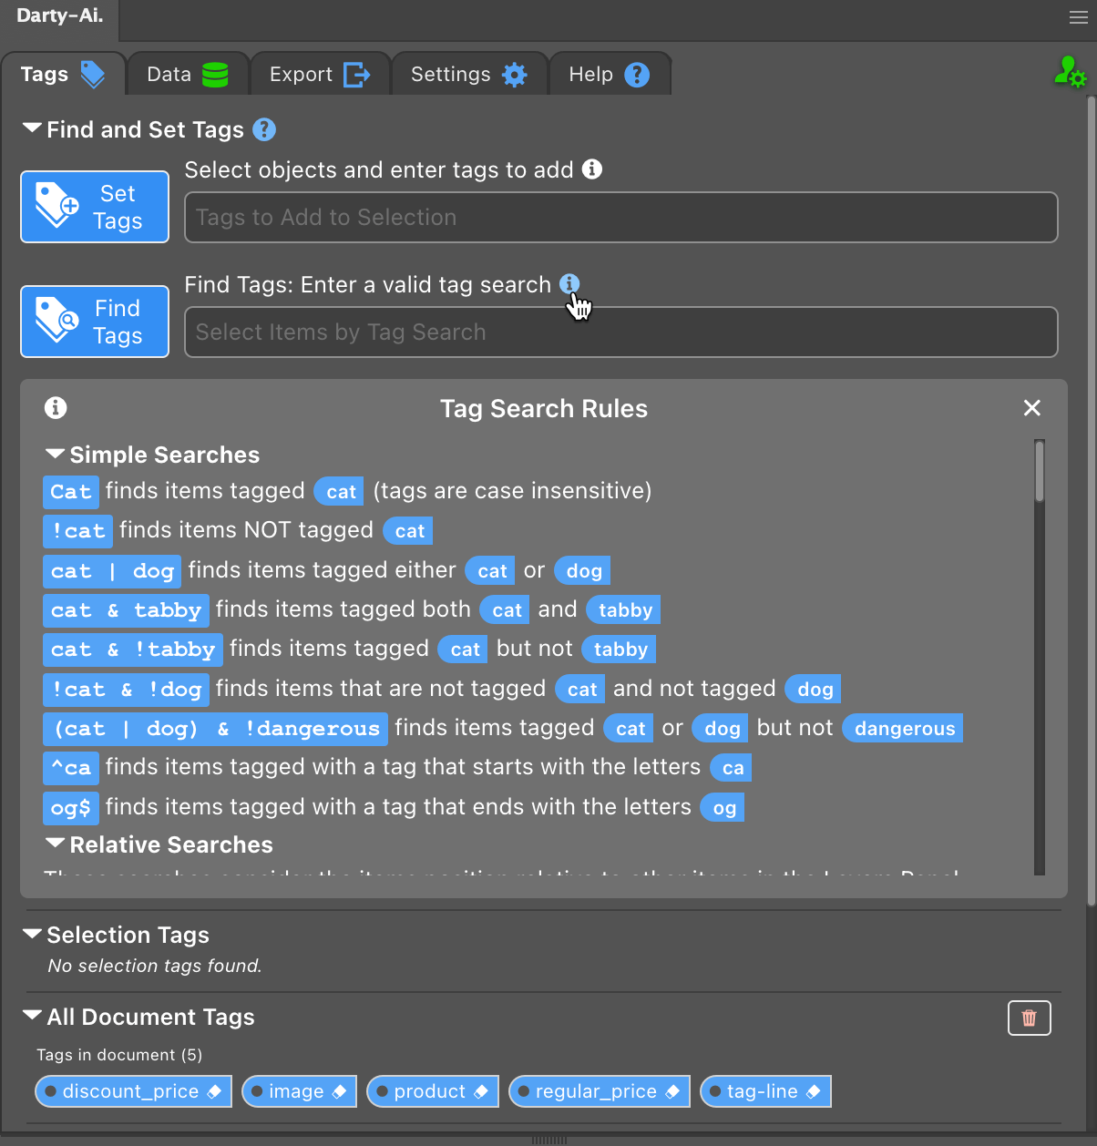Click the dot on tag-line tag
The height and width of the screenshot is (1146, 1097).
(716, 1091)
